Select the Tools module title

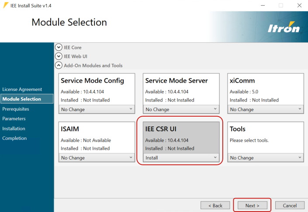[238, 129]
